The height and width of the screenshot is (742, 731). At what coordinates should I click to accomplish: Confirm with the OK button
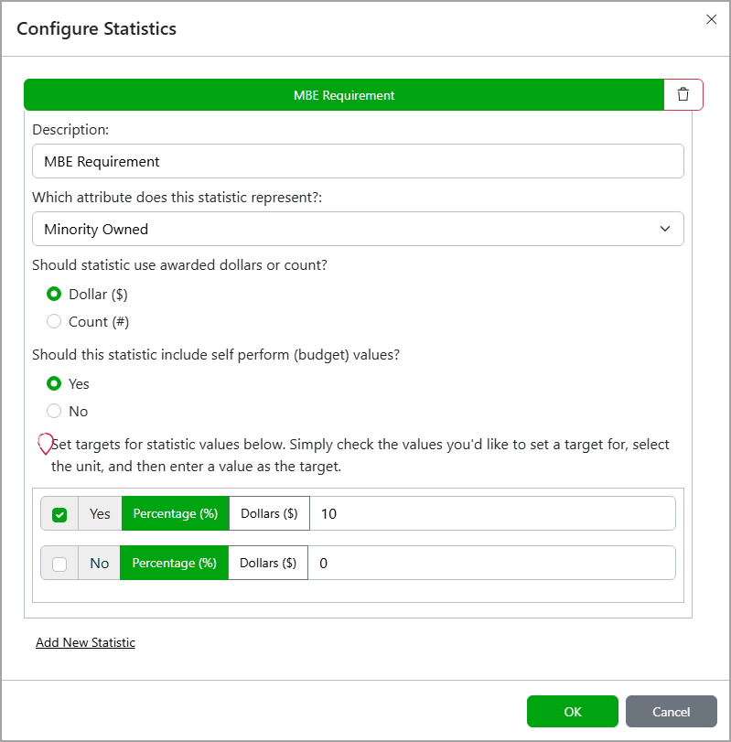pos(573,711)
